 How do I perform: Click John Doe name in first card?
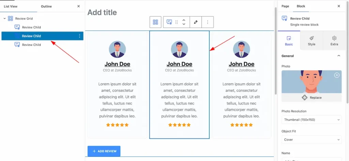click(117, 64)
